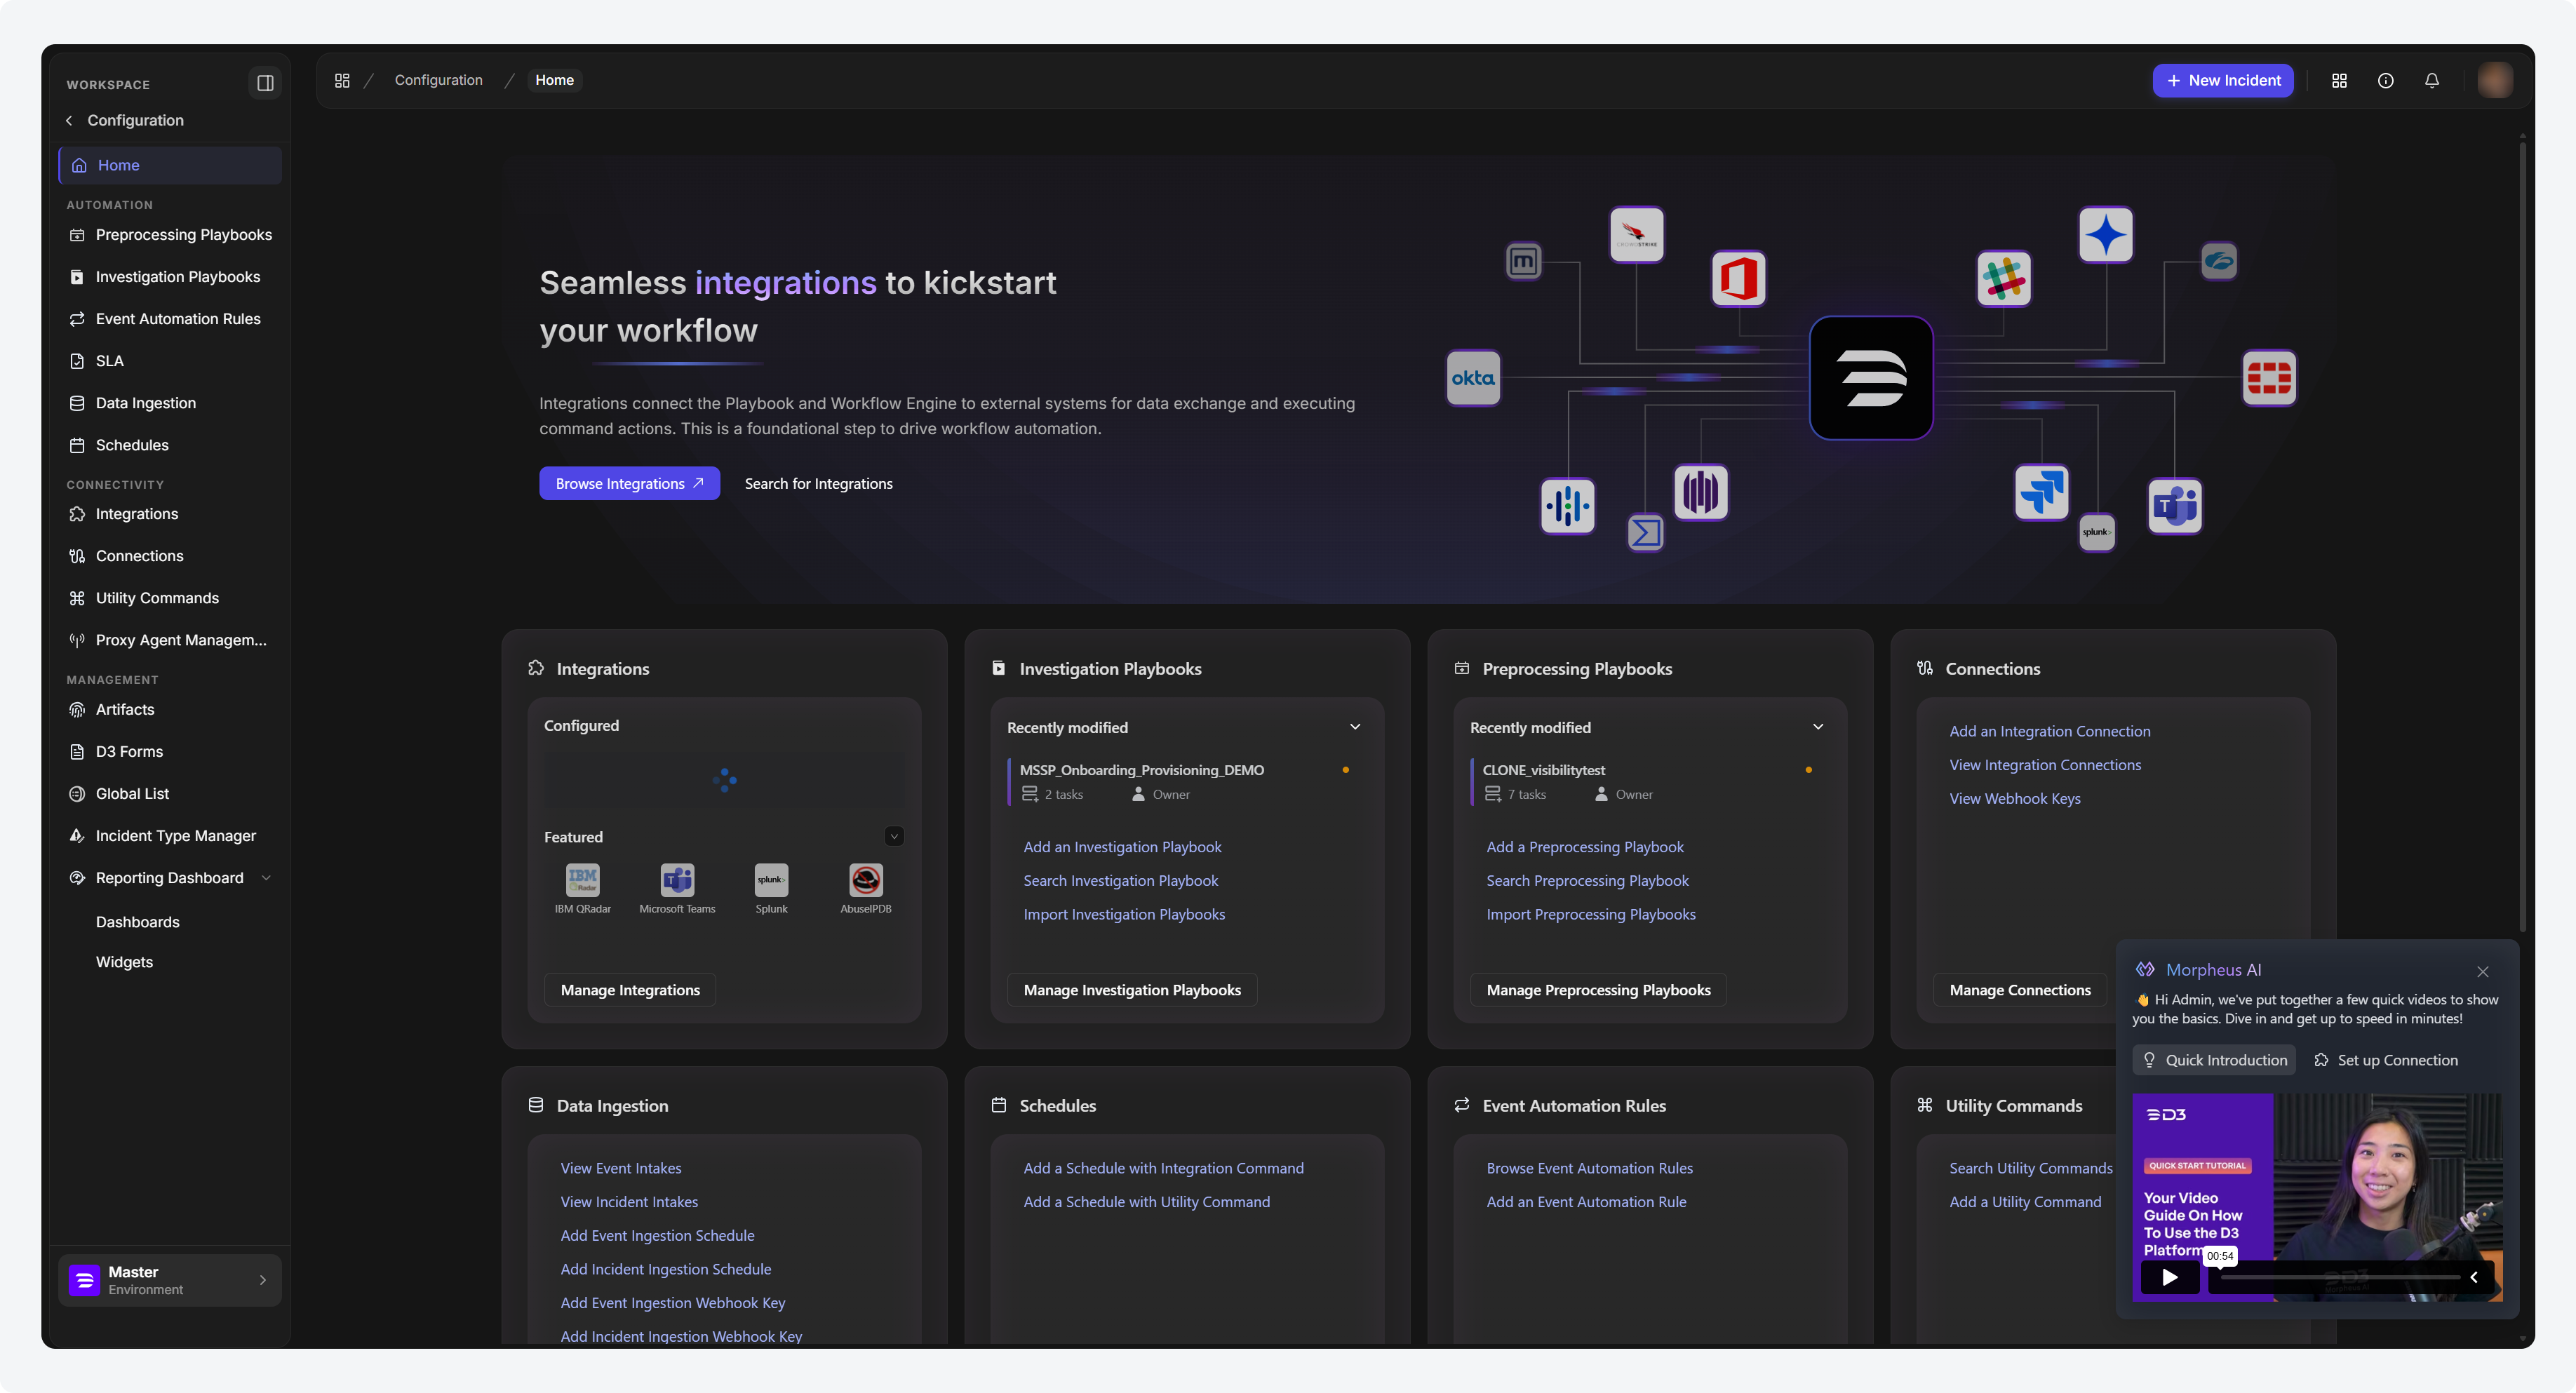2576x1393 pixels.
Task: Collapse the video panel with left chevron
Action: [2473, 1277]
